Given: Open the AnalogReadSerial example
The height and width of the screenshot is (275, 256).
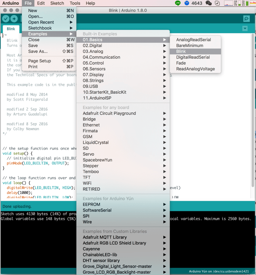Looking at the screenshot, I should (x=195, y=40).
